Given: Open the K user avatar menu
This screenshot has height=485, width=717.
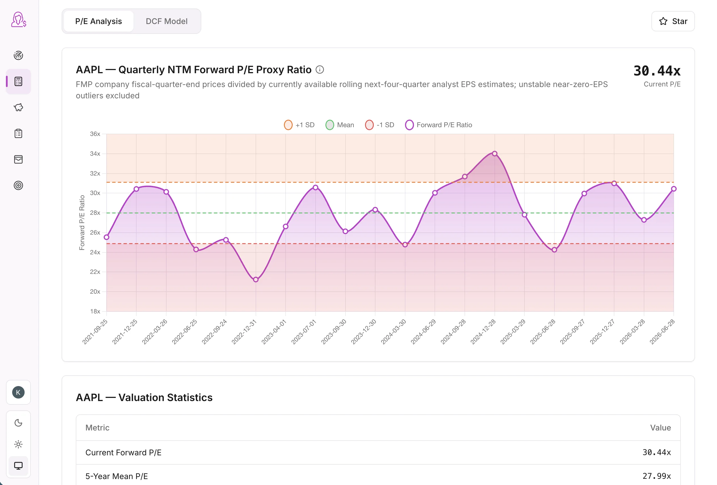Looking at the screenshot, I should pos(18,392).
